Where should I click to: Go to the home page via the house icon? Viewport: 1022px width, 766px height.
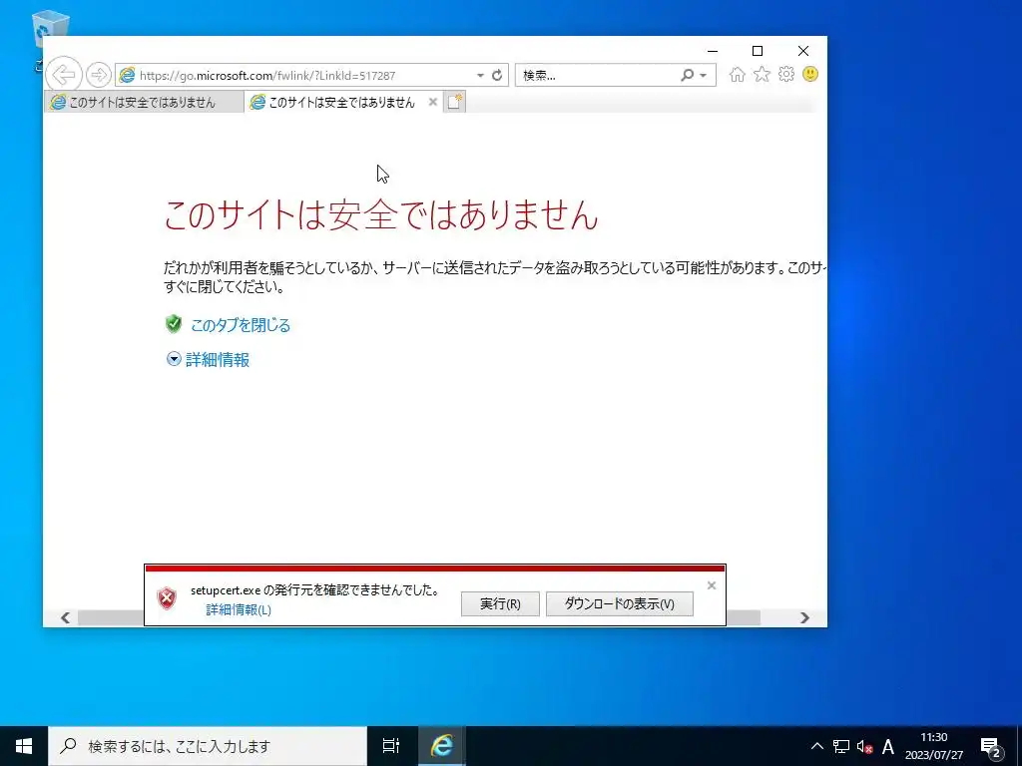(x=738, y=74)
